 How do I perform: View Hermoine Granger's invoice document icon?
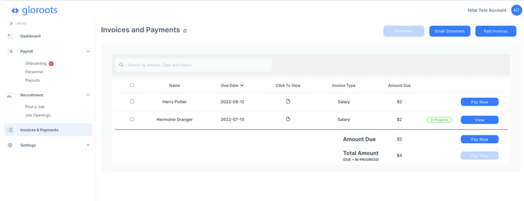tap(288, 119)
